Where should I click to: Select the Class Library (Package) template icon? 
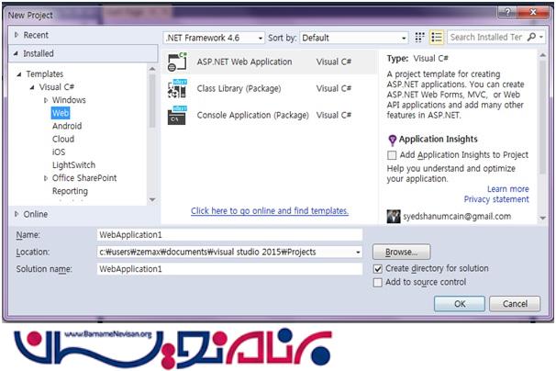click(x=177, y=88)
